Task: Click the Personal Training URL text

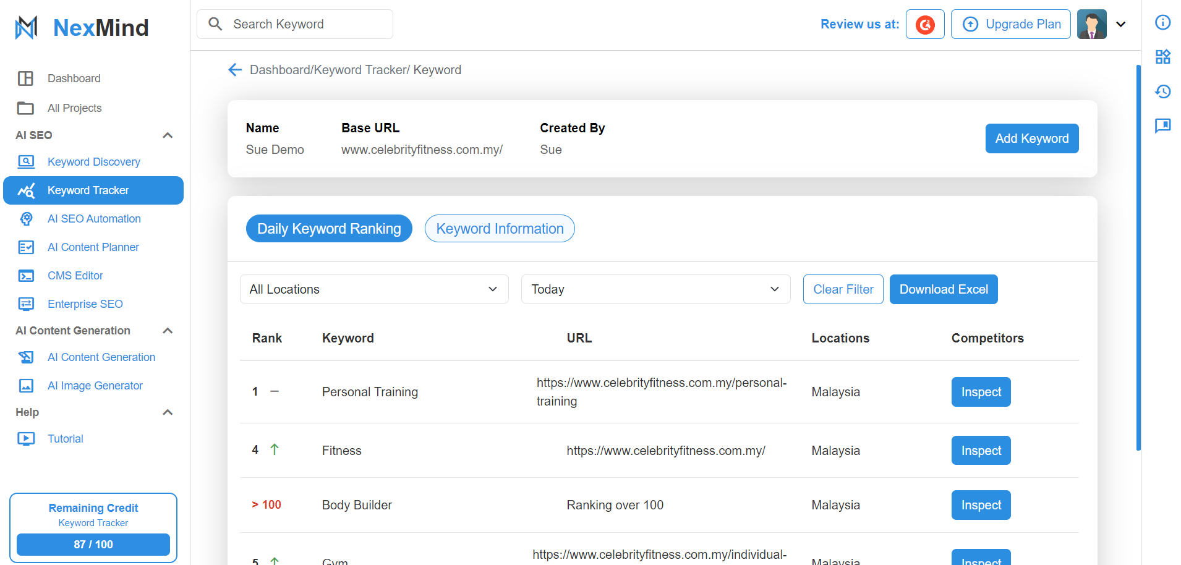Action: (662, 392)
